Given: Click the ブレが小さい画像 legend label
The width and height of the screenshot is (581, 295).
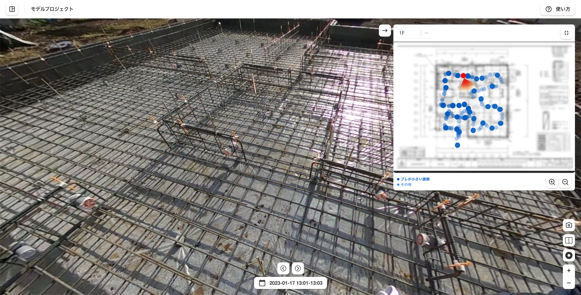Looking at the screenshot, I should tap(415, 179).
